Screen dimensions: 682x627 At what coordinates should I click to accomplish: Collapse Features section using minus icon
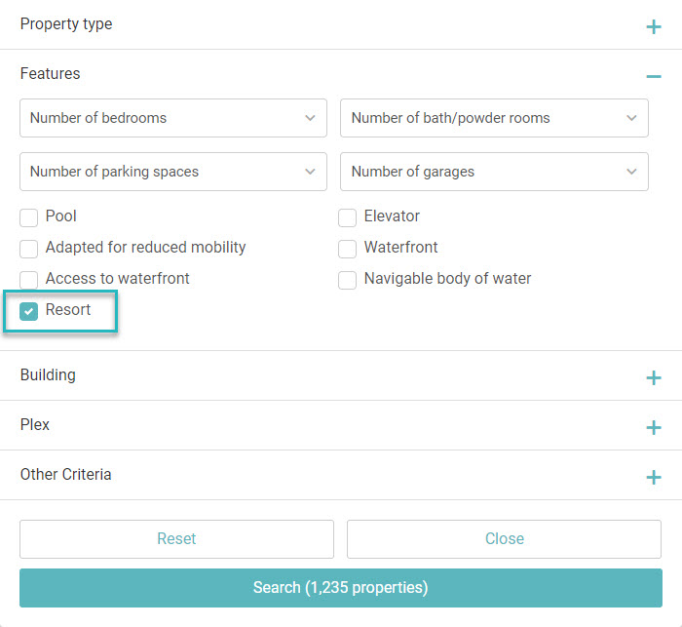click(654, 77)
